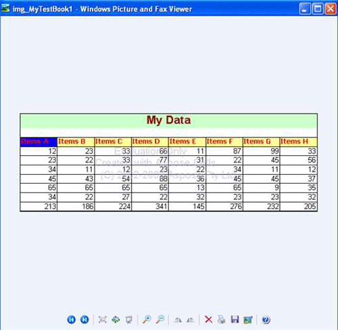Click the viewer's title bar app icon

click(5, 9)
